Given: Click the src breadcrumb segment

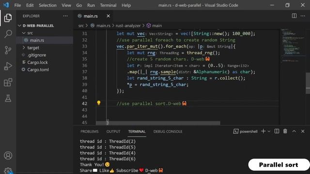Looking at the screenshot, I should (x=81, y=26).
